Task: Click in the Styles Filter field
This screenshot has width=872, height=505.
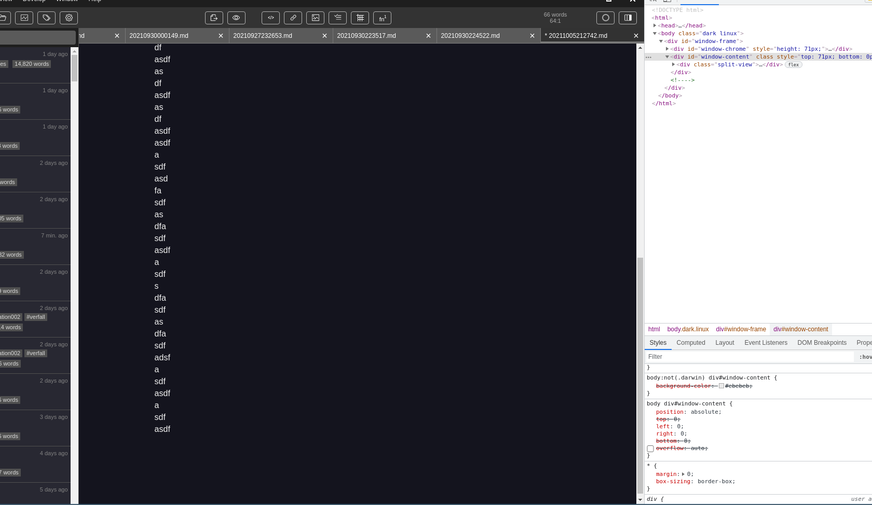Action: 749,357
